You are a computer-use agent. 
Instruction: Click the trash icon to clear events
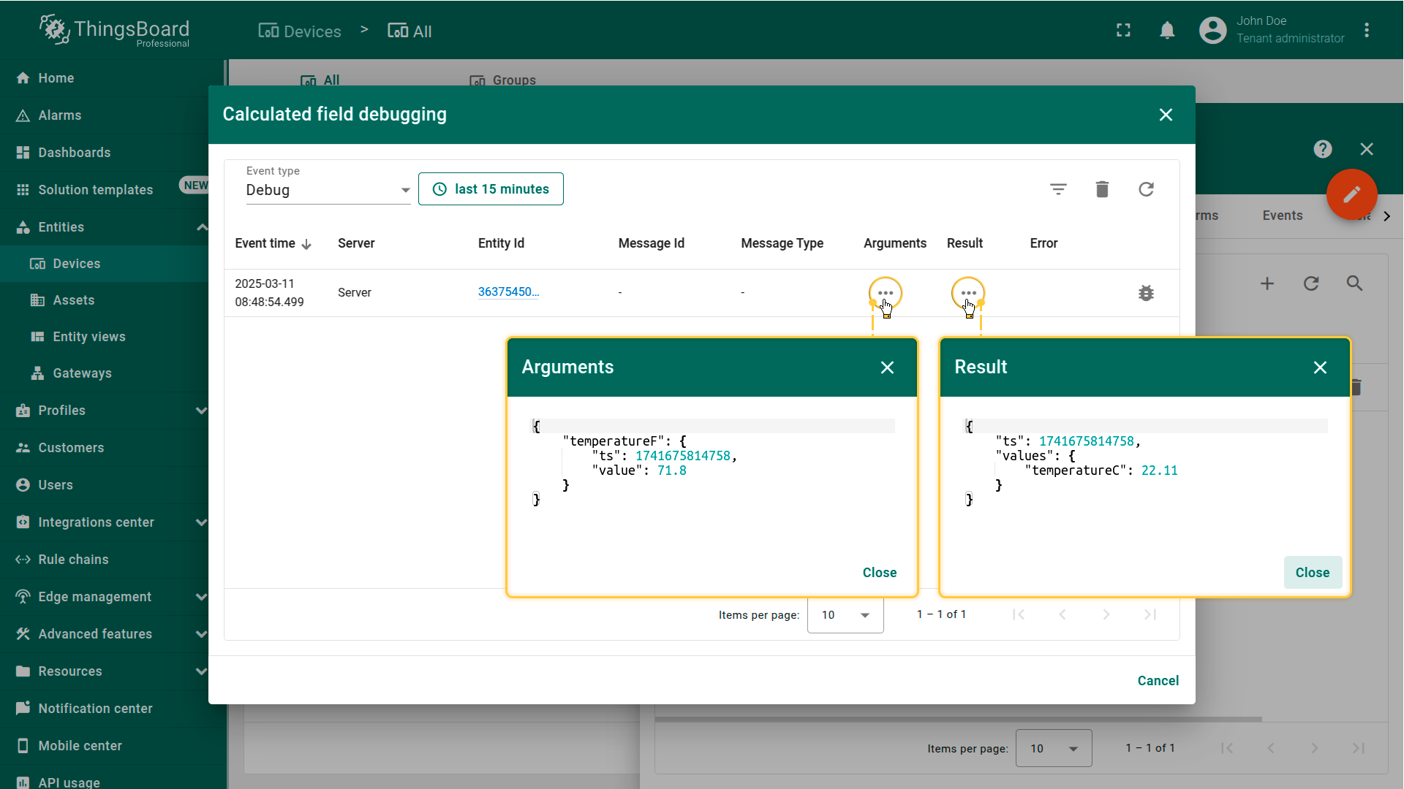point(1102,189)
